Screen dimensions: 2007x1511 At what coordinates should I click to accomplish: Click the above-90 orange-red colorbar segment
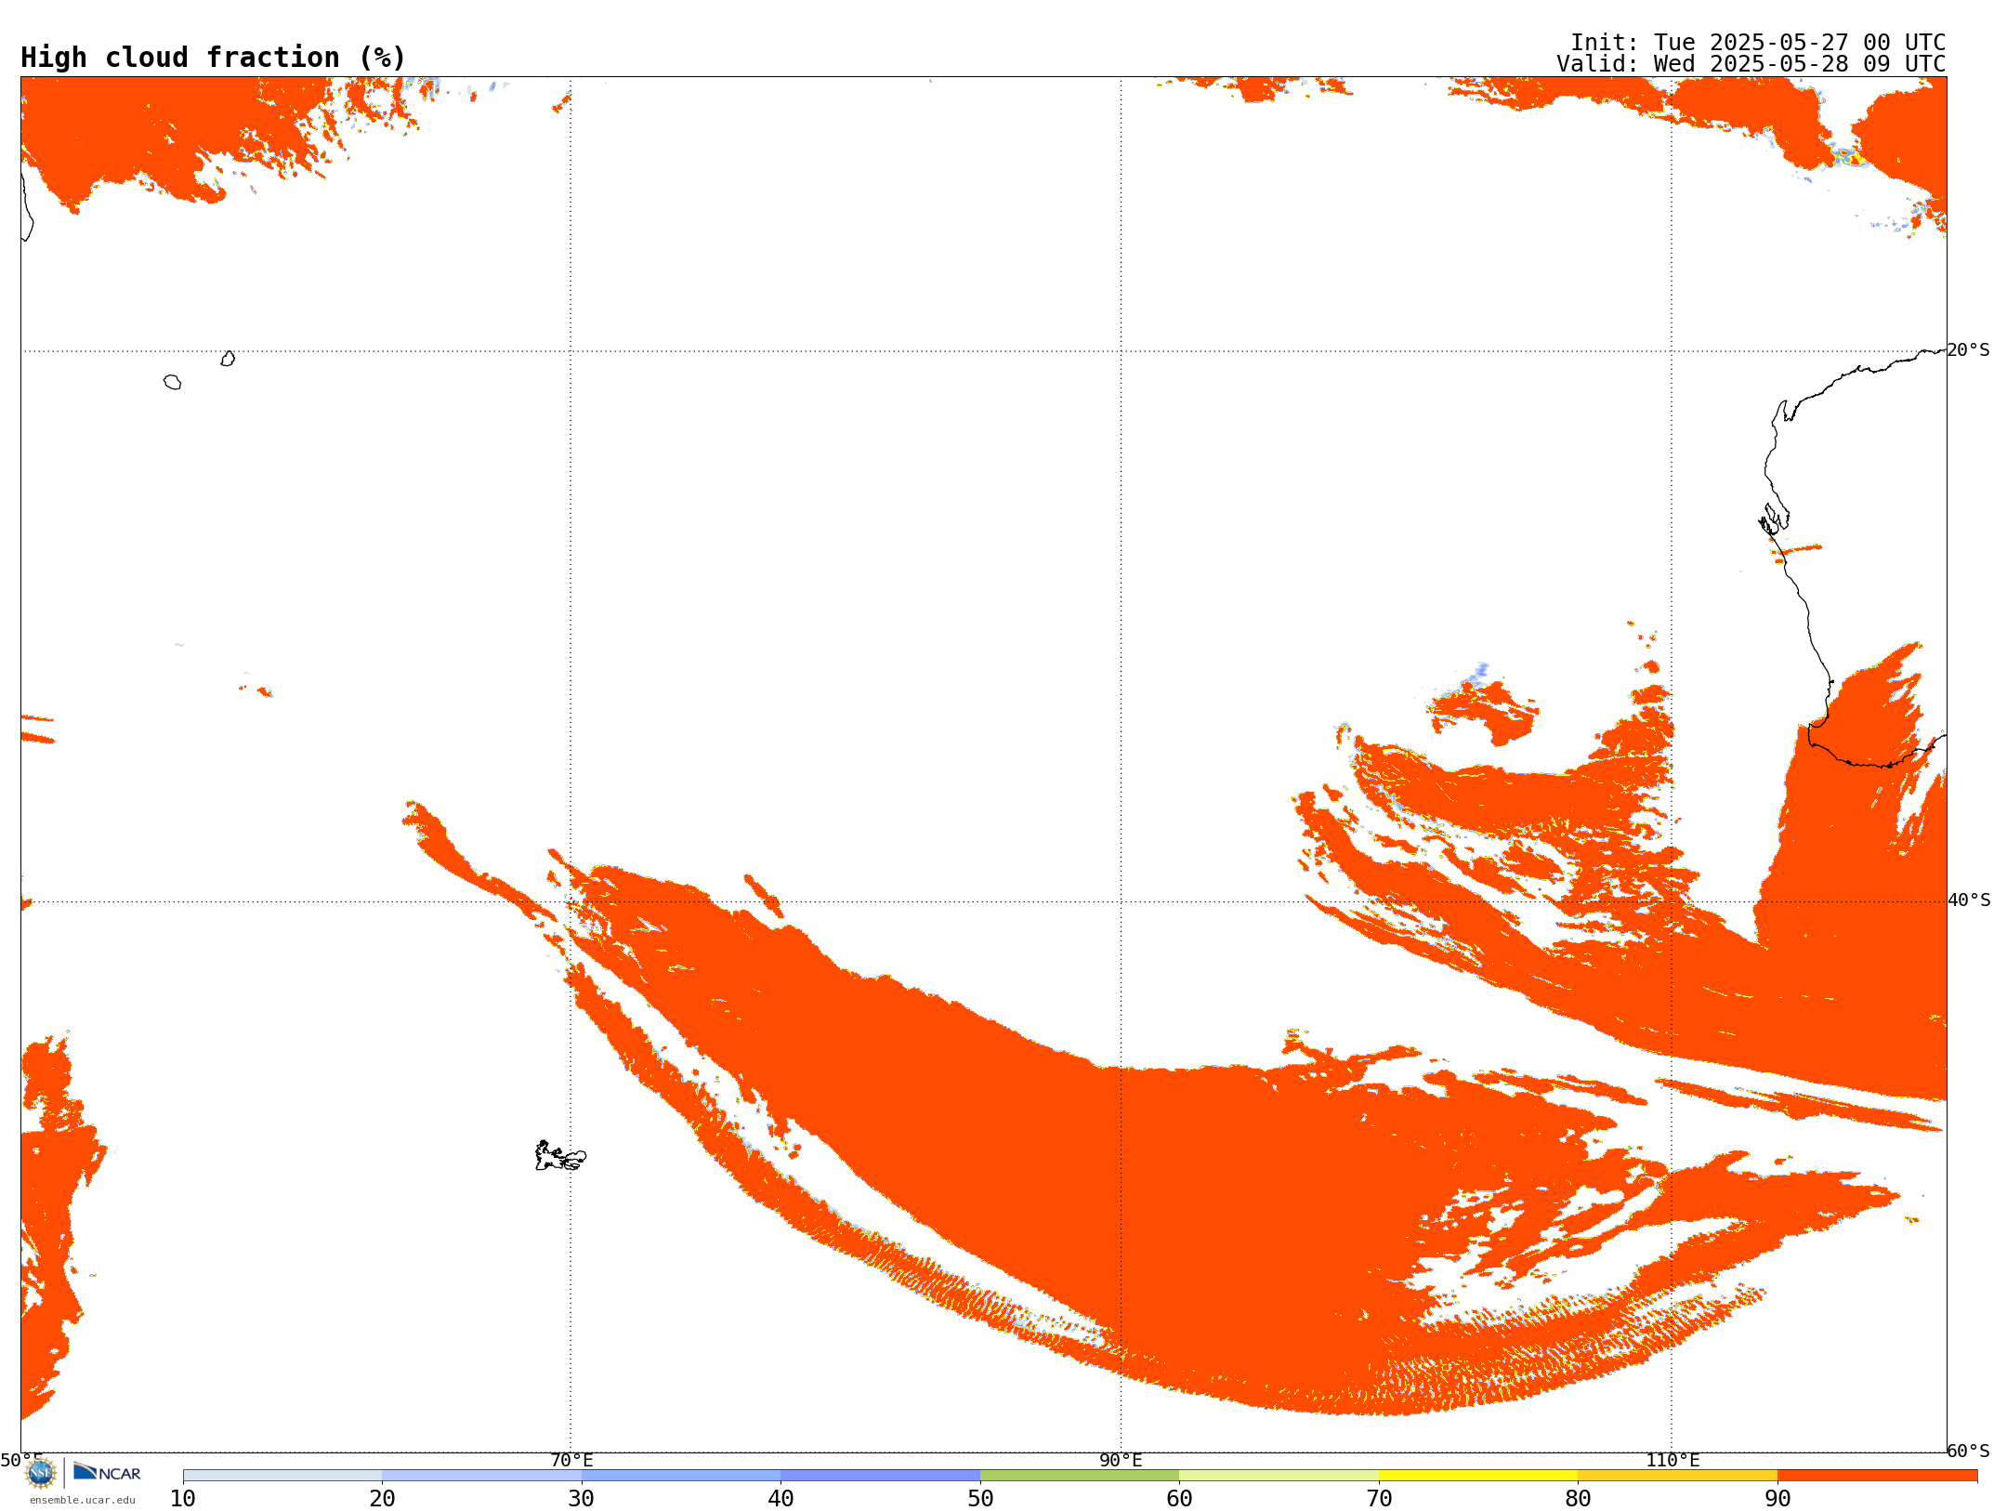pos(1877,1476)
